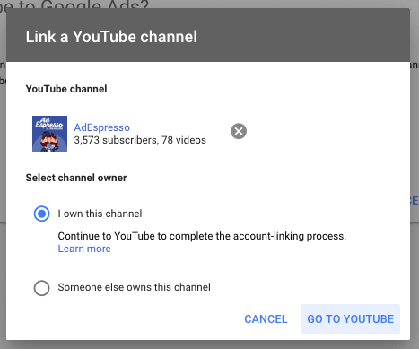The height and width of the screenshot is (349, 419).
Task: Dismiss the dialog with CANCEL
Action: coord(266,319)
